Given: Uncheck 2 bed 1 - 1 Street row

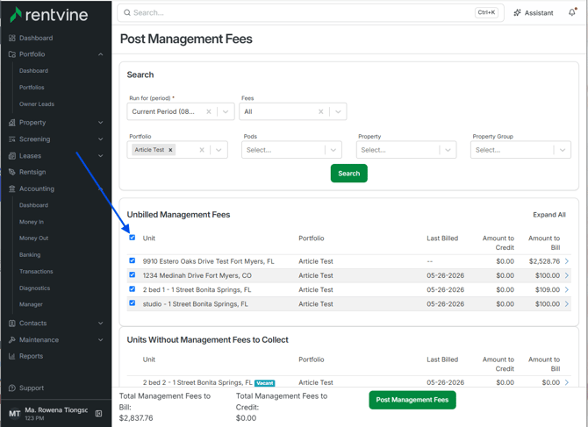Looking at the screenshot, I should (x=132, y=288).
